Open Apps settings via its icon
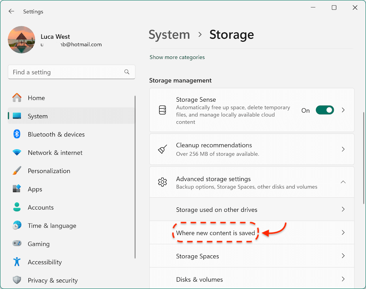Viewport: 366px width, 289px height. (16, 189)
